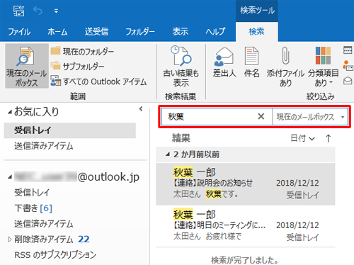This screenshot has height=265, width=354.
Task: Click the 検索ツール contextual tab header
Action: [x=257, y=11]
